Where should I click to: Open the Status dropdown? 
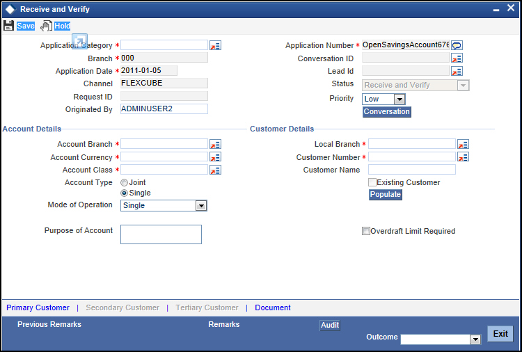pos(463,85)
